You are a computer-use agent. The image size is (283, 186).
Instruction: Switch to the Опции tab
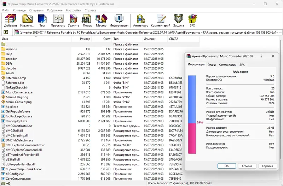click(x=212, y=65)
